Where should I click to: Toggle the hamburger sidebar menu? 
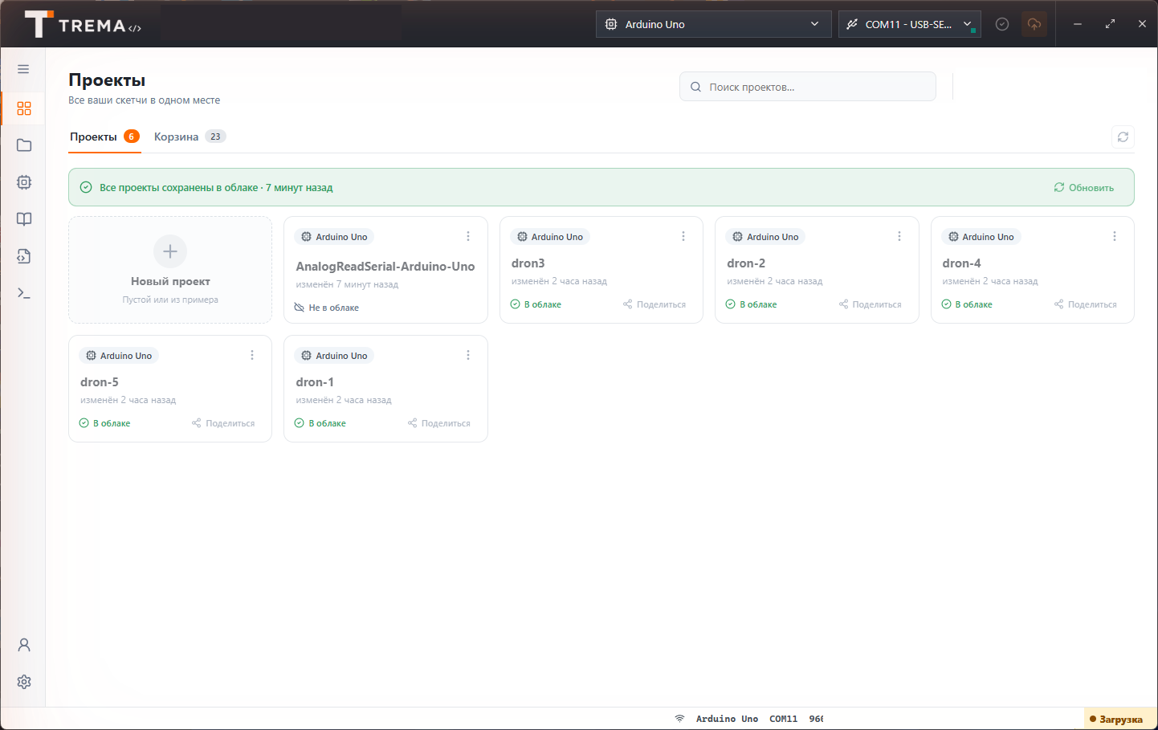coord(23,69)
